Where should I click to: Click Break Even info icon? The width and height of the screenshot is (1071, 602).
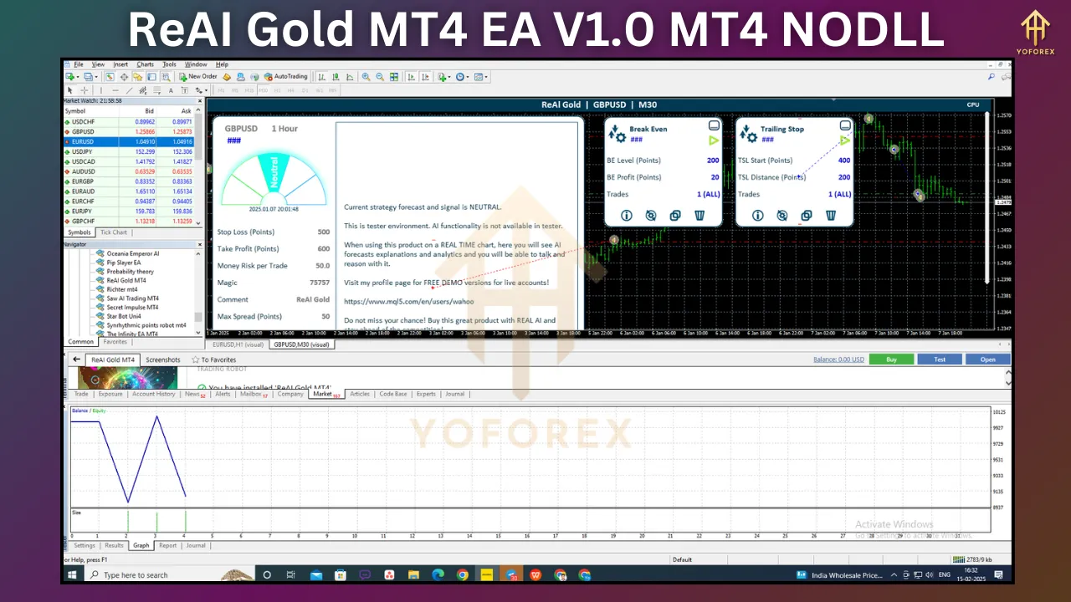click(627, 216)
